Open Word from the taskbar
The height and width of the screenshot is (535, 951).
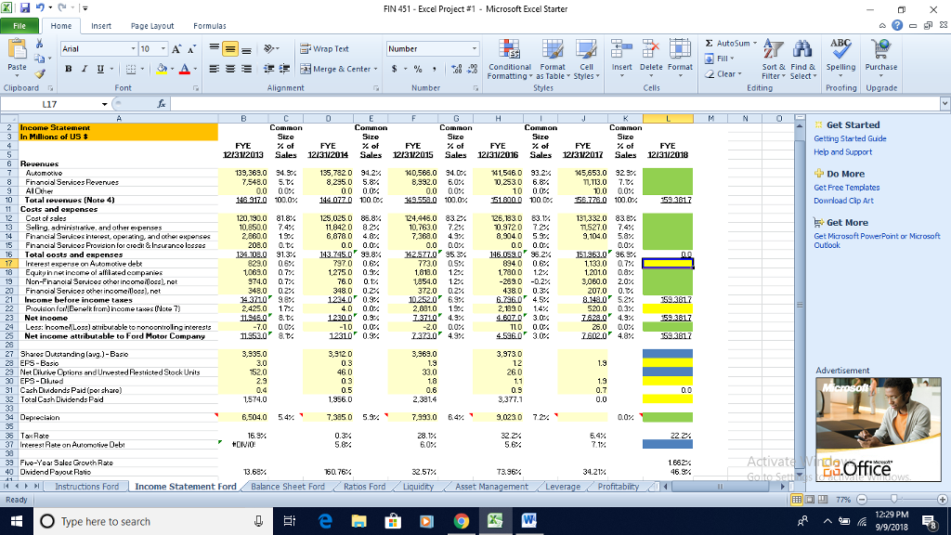(x=530, y=520)
